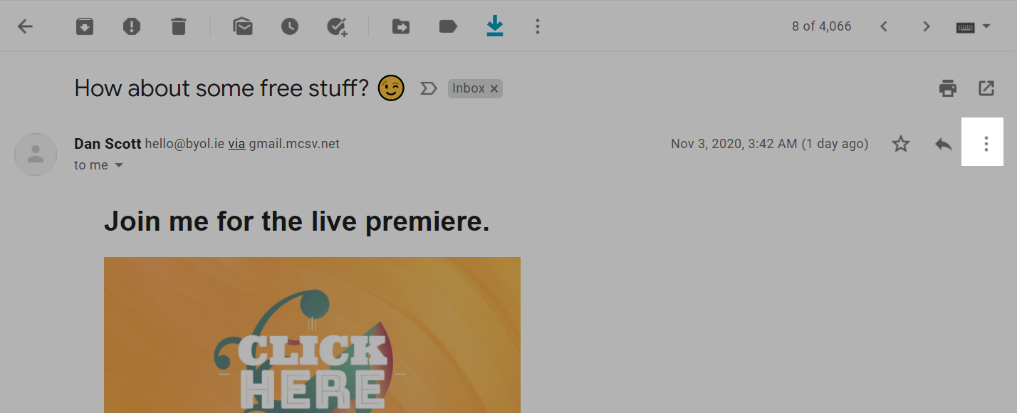Open the Labels menu
Viewport: 1017px width, 413px height.
click(447, 27)
